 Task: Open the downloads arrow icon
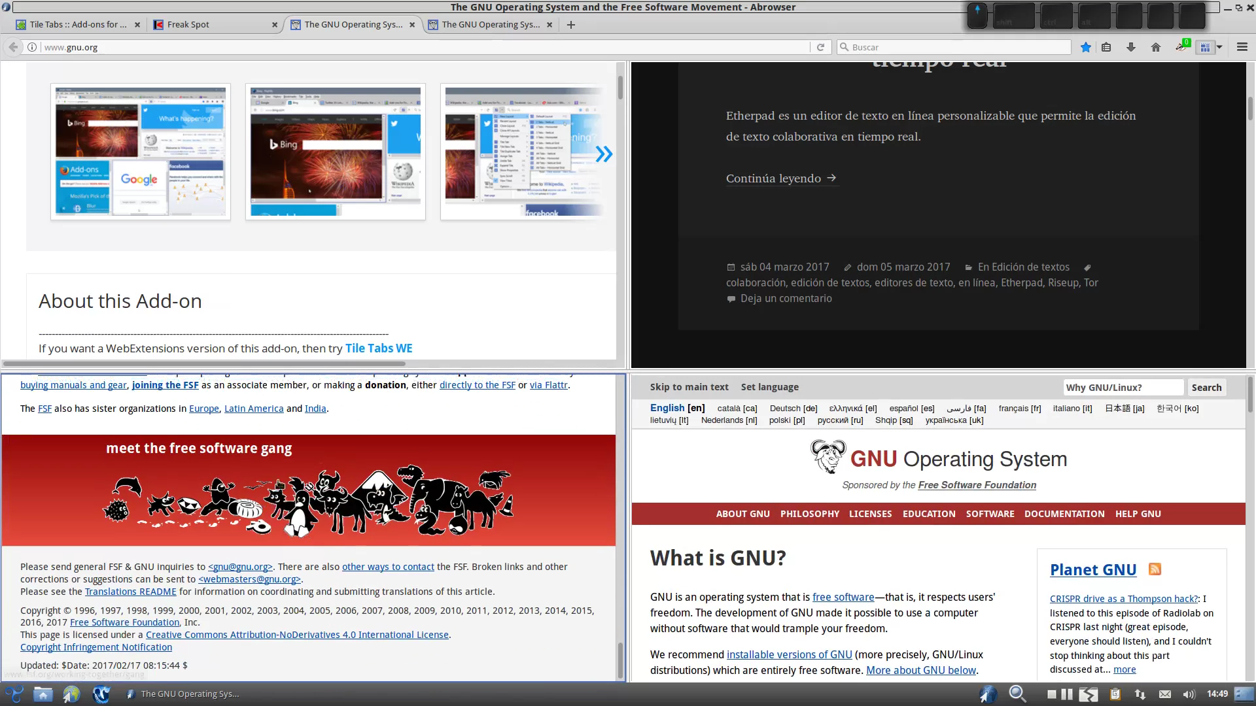(x=1131, y=47)
